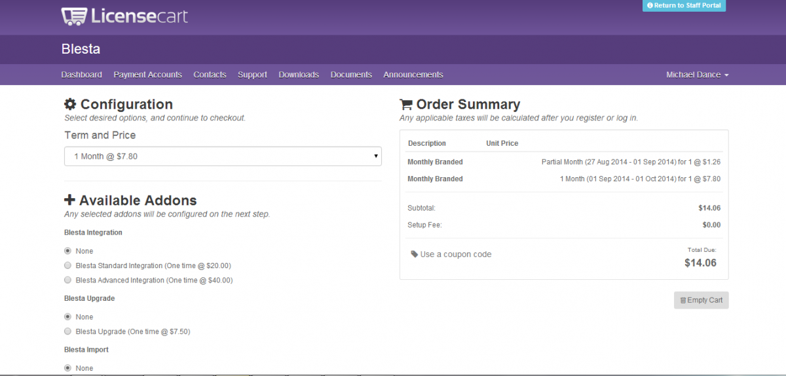Click the Blesta Integration group label
The height and width of the screenshot is (376, 786).
(93, 232)
